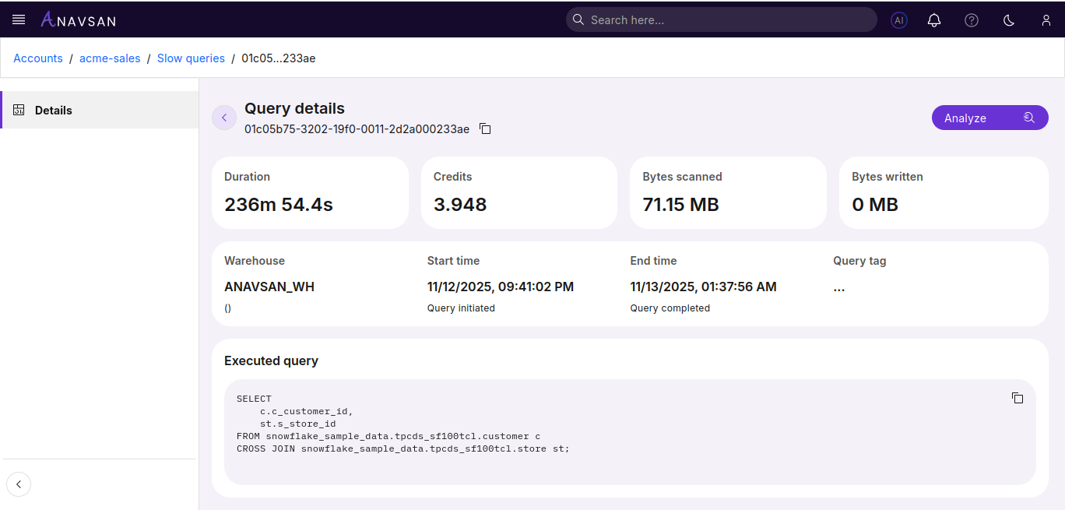This screenshot has width=1065, height=510.
Task: Open the hamburger navigation menu
Action: (x=19, y=19)
